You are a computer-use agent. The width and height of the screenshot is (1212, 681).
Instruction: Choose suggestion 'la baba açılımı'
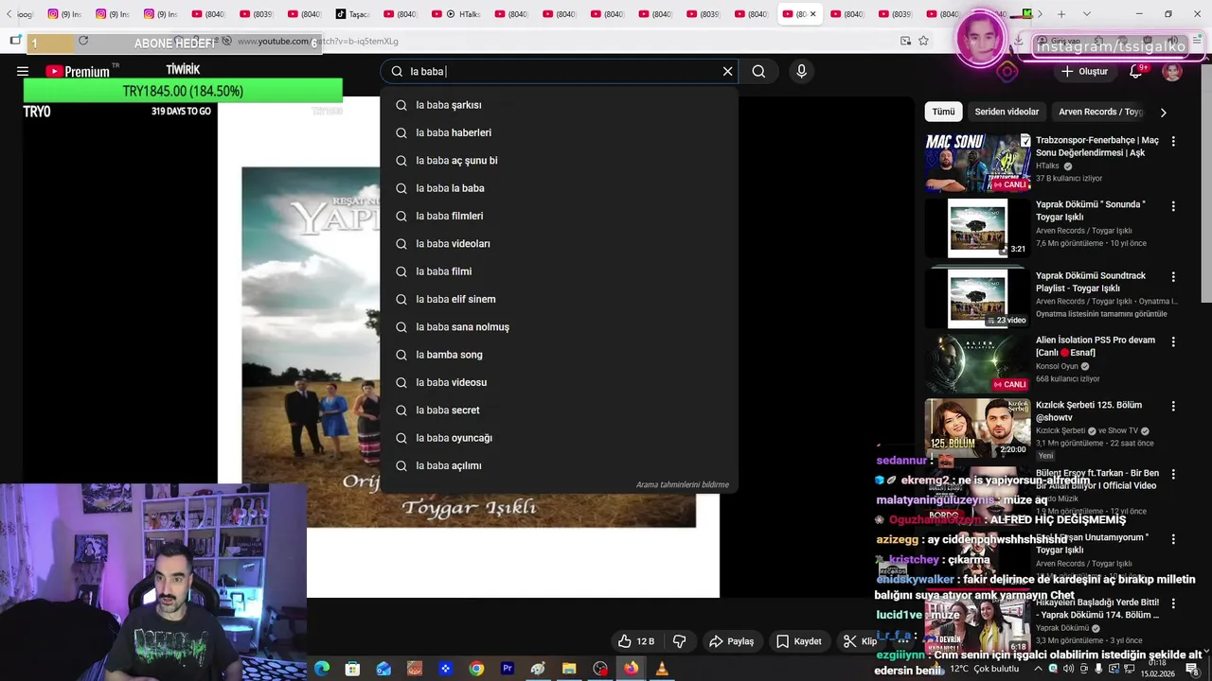(x=559, y=465)
